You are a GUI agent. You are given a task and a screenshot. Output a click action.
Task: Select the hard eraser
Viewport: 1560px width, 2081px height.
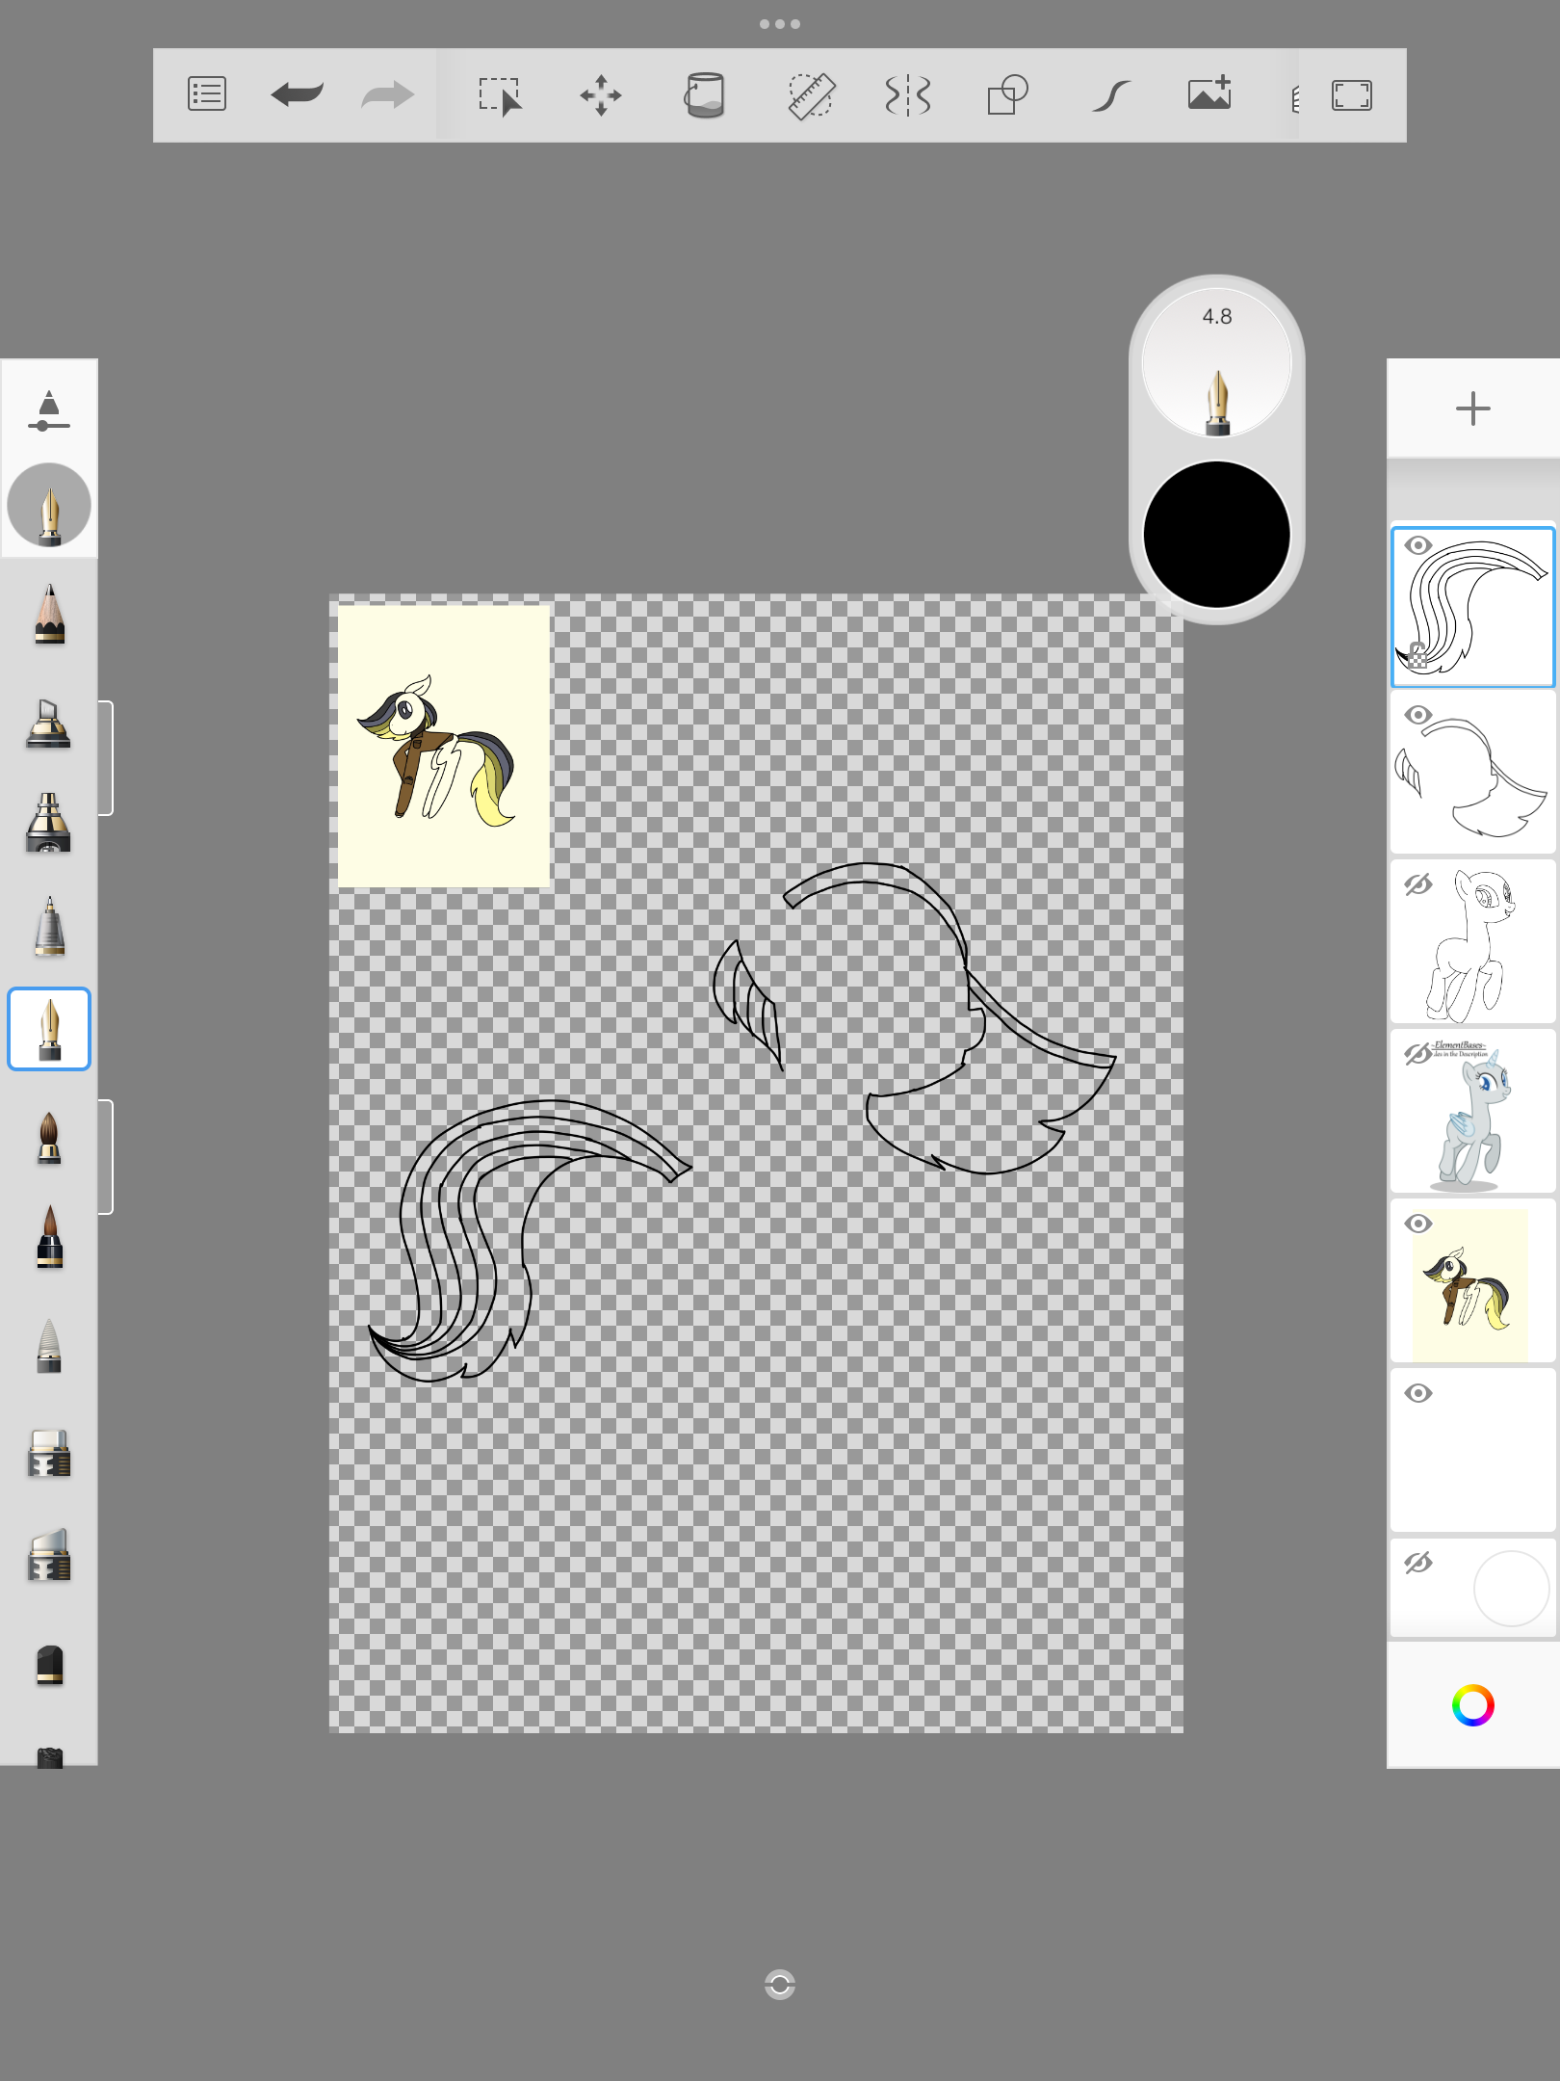49,1453
